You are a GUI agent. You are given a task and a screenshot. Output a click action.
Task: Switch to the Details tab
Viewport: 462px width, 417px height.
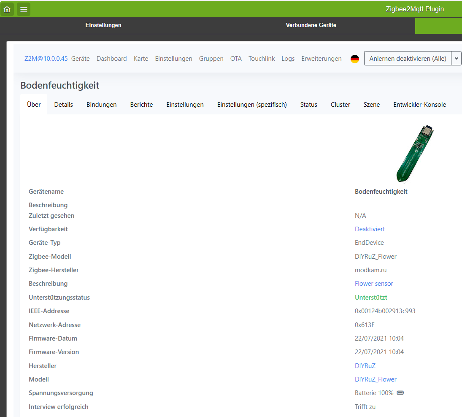pos(64,105)
